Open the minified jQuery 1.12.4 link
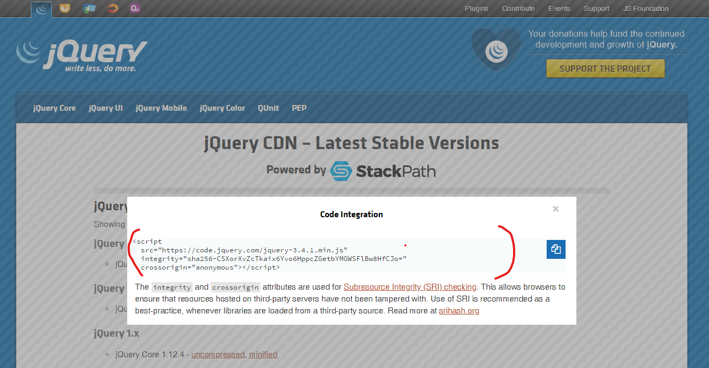The image size is (709, 368). click(263, 354)
